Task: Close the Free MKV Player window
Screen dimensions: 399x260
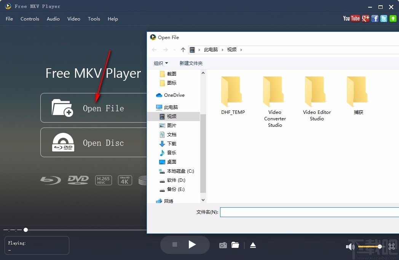Action: coord(391,7)
